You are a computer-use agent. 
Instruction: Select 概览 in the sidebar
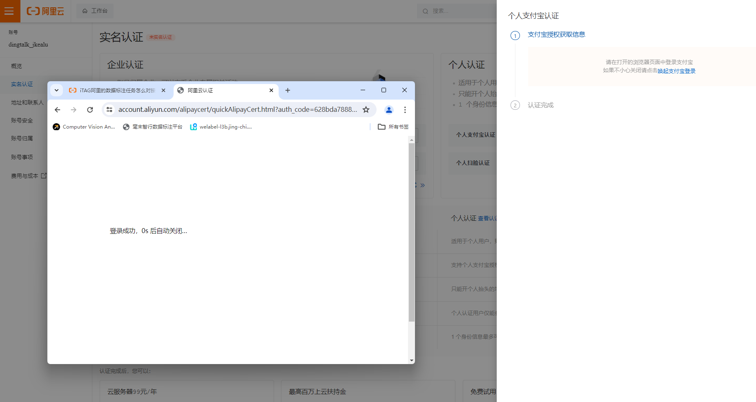click(16, 66)
